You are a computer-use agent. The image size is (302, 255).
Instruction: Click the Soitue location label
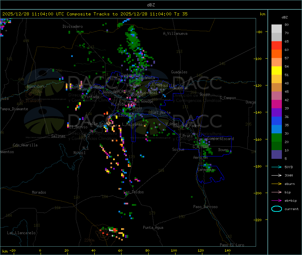pos(178,149)
